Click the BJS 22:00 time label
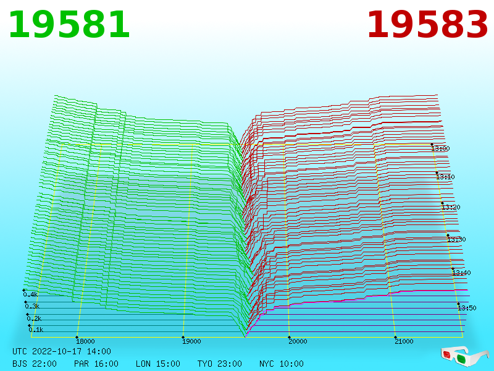The image size is (494, 371). click(x=35, y=364)
